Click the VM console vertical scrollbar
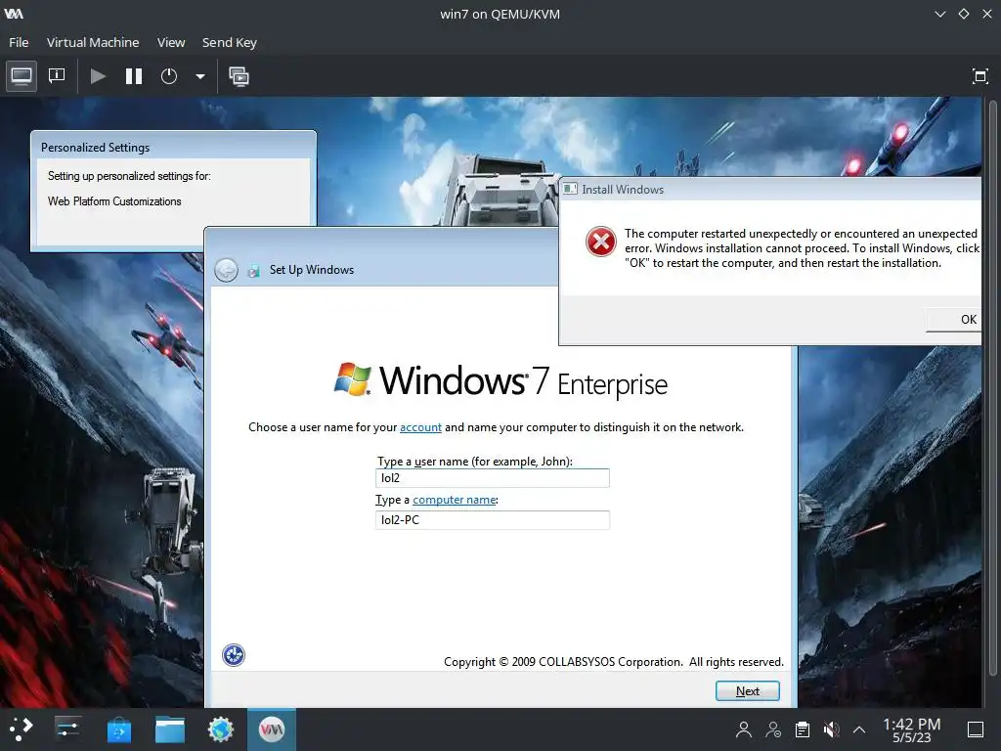Screen dimensions: 1001x751 coord(993,386)
